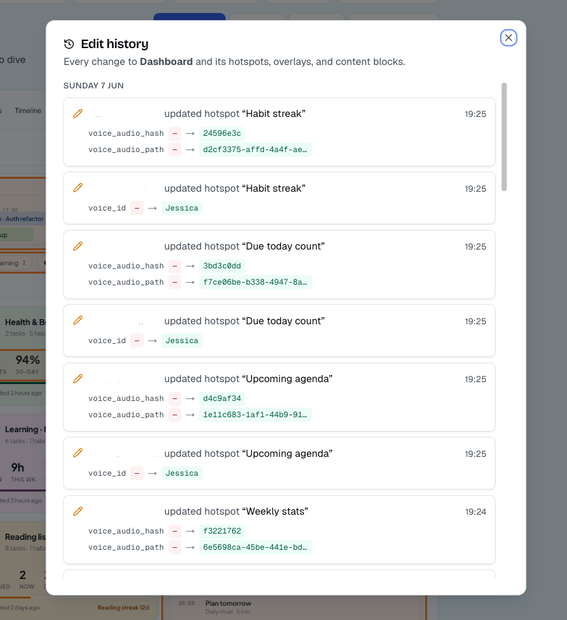Click Weekly stats voice_audio_hash field label
This screenshot has height=620, width=567.
coord(126,530)
